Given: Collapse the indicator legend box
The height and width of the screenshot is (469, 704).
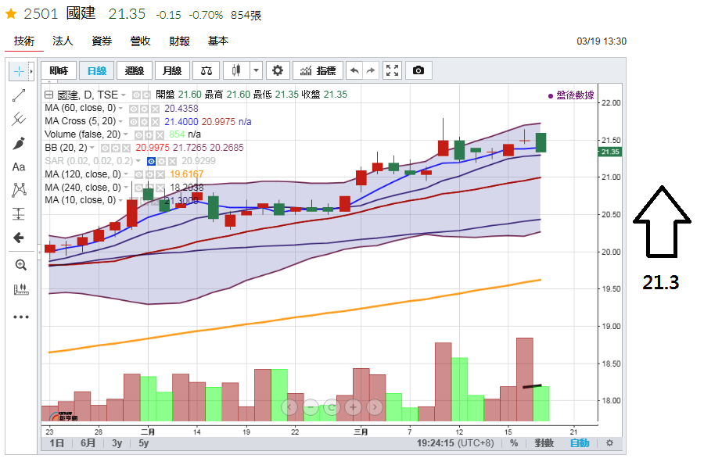Looking at the screenshot, I should 49,95.
